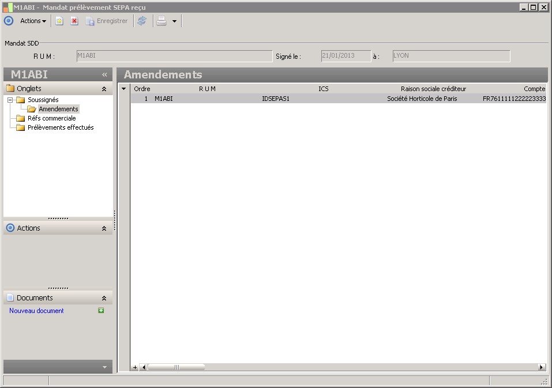Collapse the Soussignés tree node
The image size is (552, 388).
click(x=10, y=100)
